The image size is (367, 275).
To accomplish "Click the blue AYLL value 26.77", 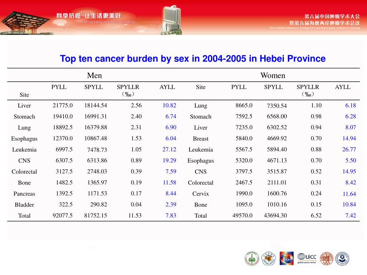I will tap(349, 149).
